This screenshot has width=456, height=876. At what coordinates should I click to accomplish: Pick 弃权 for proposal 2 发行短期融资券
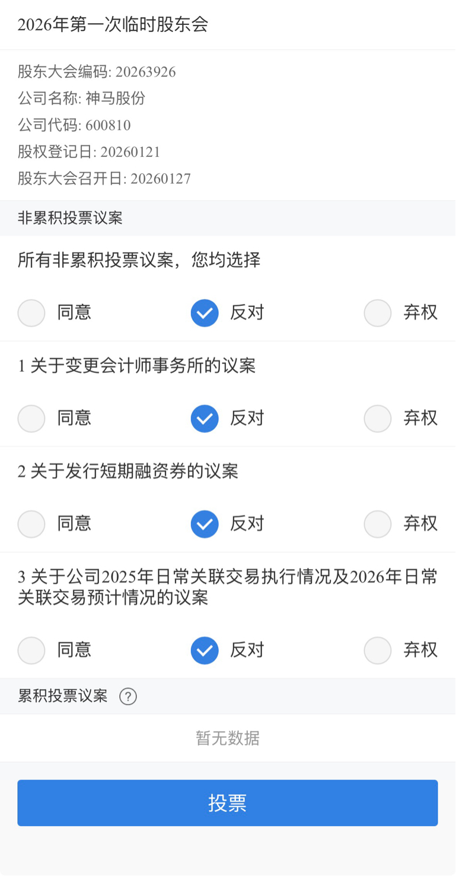(x=378, y=524)
